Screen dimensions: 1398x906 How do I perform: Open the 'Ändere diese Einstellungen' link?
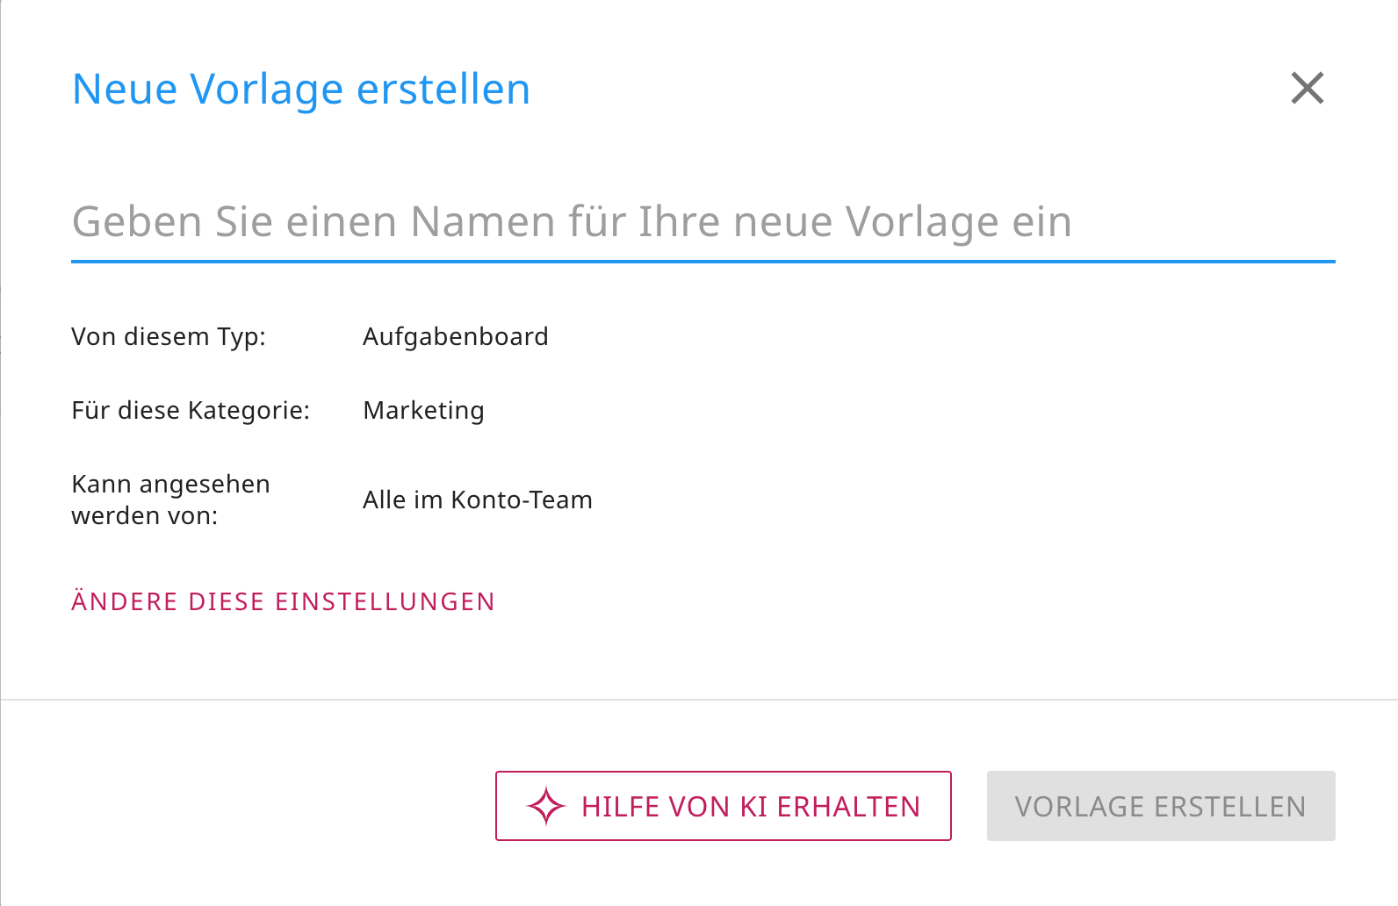(283, 601)
